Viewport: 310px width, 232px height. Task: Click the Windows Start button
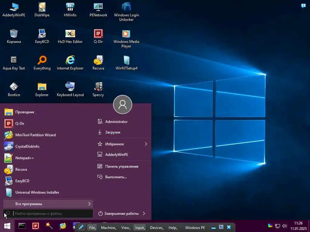click(7, 226)
